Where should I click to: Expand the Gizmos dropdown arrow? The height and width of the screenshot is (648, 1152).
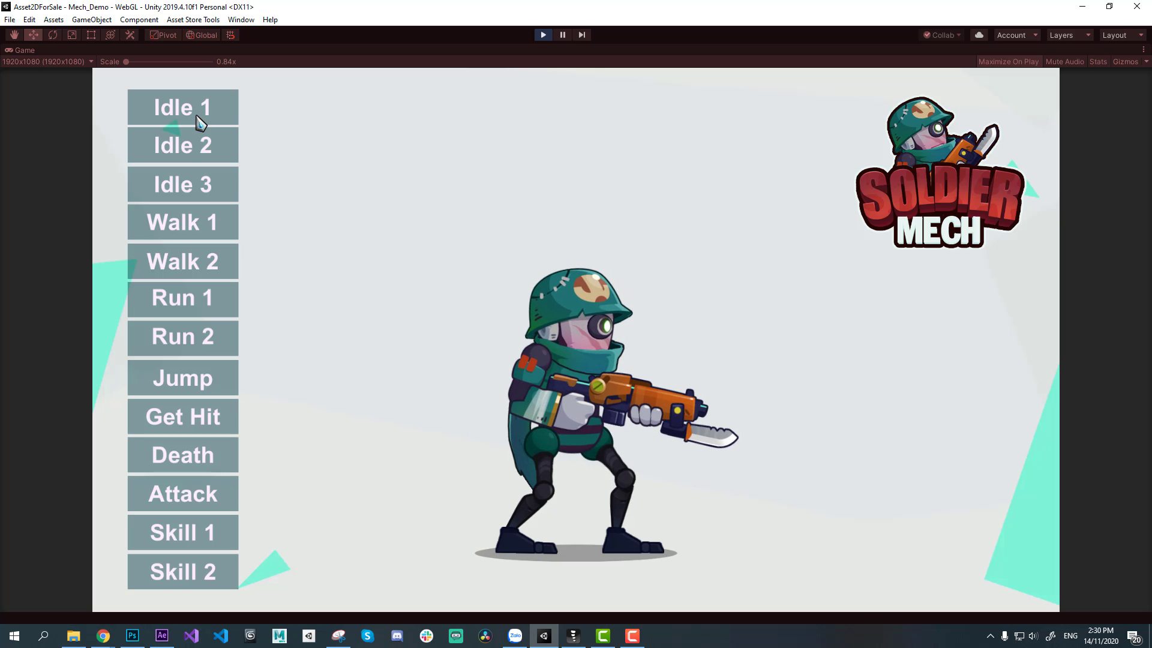pyautogui.click(x=1146, y=61)
